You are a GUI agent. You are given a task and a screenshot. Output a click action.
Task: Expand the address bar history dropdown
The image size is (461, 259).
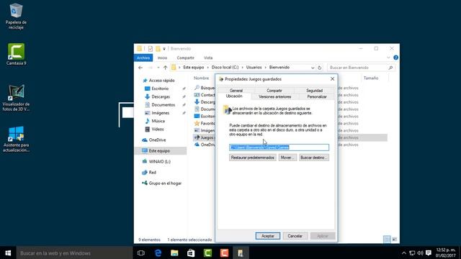pyautogui.click(x=313, y=68)
